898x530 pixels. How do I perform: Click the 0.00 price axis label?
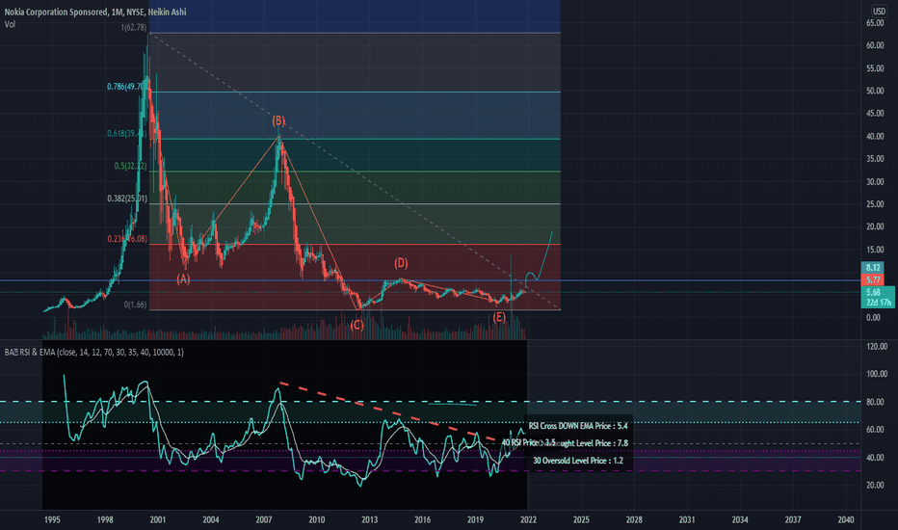pyautogui.click(x=873, y=317)
